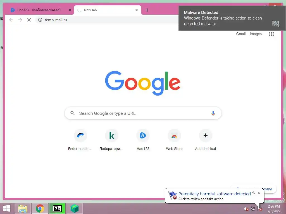
Task: Open the Gmail link
Action: coord(241,34)
